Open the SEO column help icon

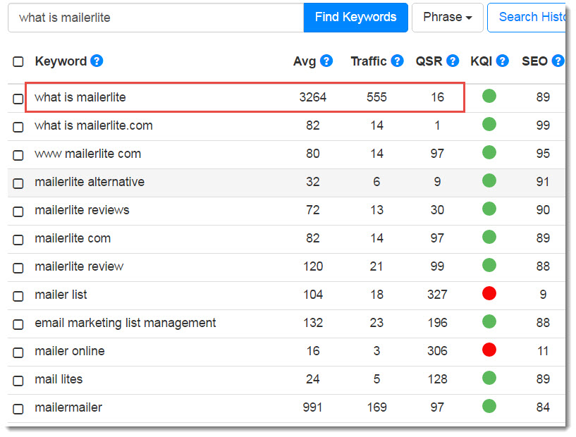coord(558,61)
